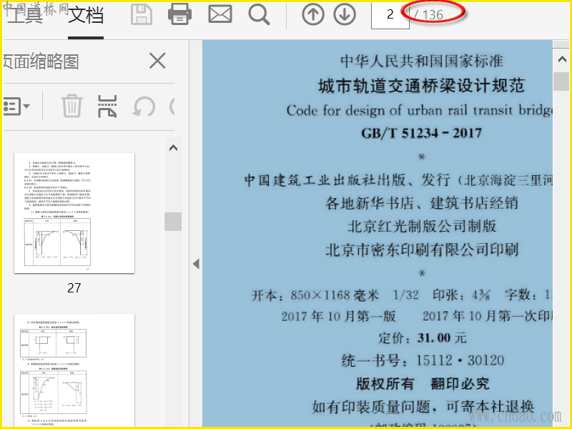Click the English title Code for design

(x=420, y=110)
